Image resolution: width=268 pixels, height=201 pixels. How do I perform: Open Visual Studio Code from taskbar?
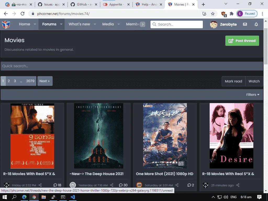click(73, 197)
